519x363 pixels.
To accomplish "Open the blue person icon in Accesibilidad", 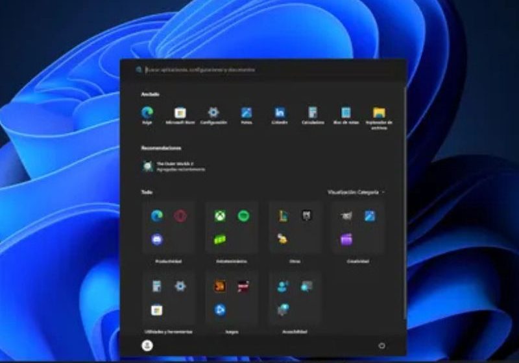I will (283, 287).
